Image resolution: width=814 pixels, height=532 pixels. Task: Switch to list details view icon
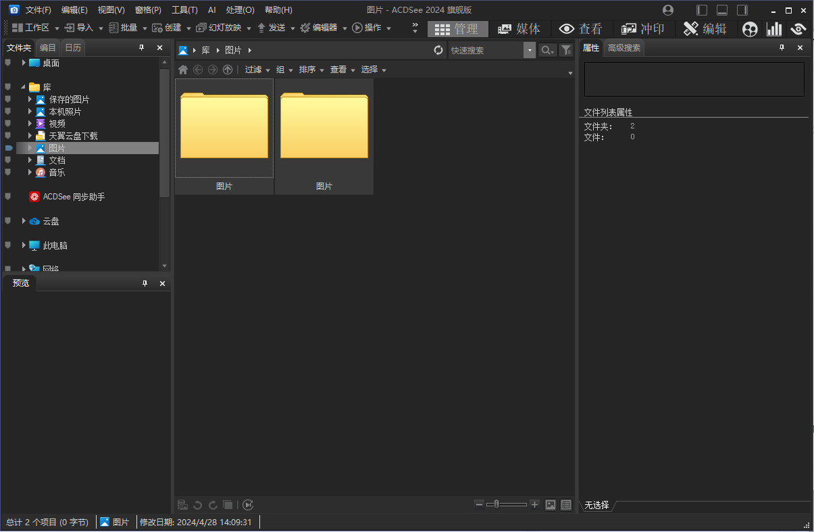point(566,504)
